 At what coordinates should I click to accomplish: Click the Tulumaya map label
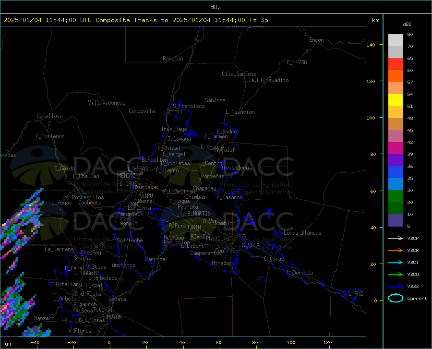coord(179,139)
